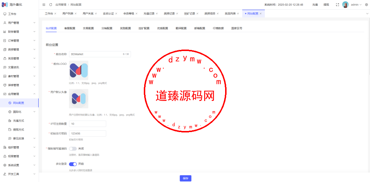Click the 提现方式 sidebar icon
This screenshot has height=182, width=370.
[10, 130]
